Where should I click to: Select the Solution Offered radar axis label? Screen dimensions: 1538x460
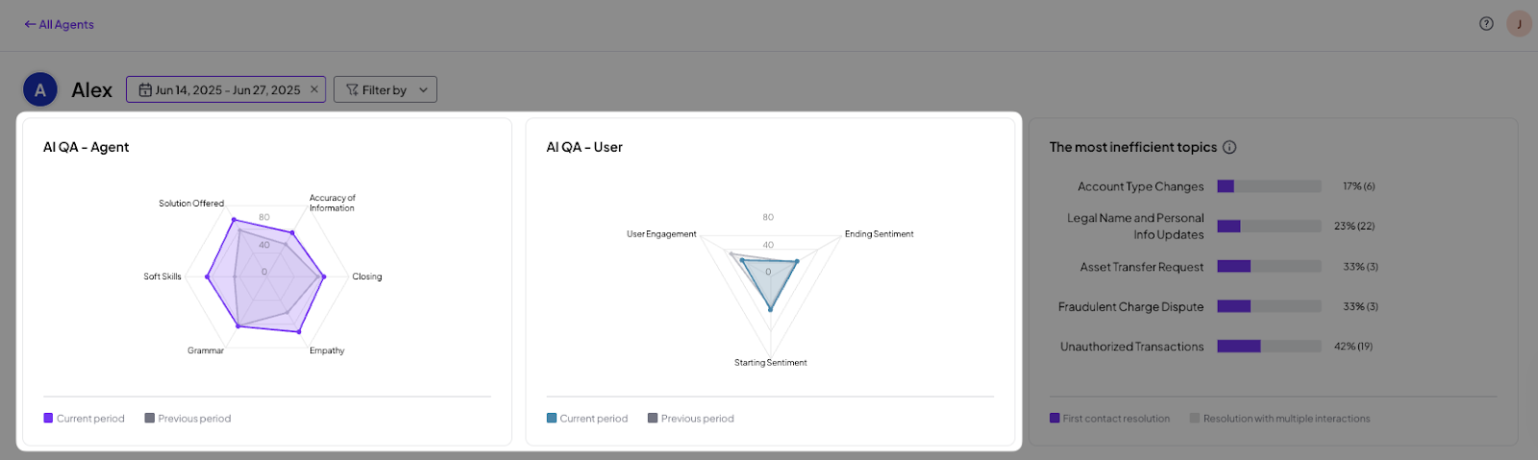[191, 204]
